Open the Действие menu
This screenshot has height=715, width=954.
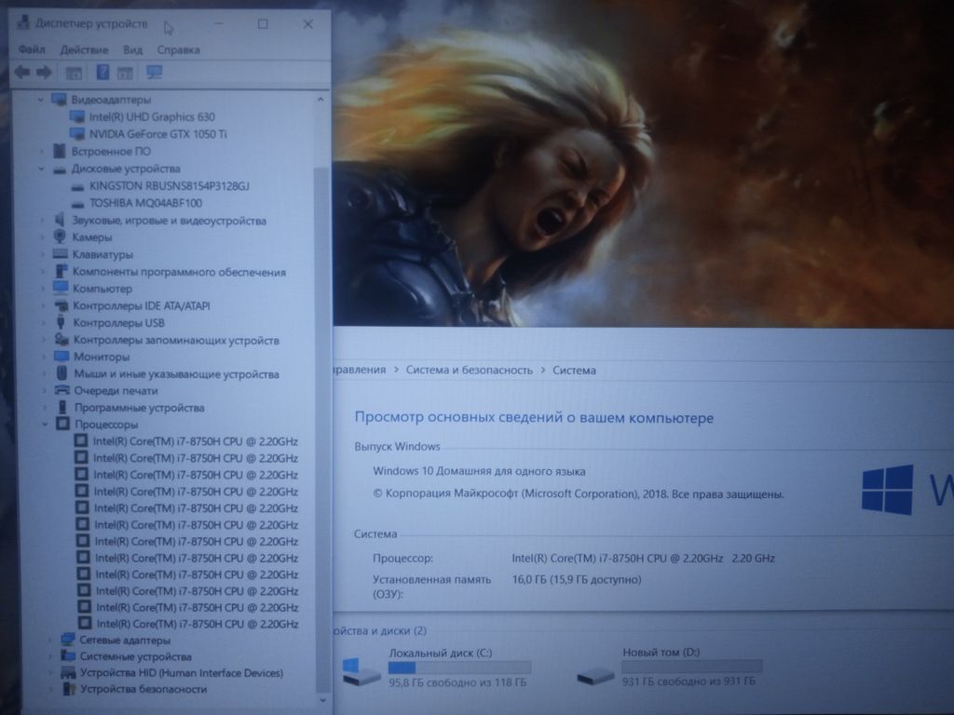(x=84, y=50)
